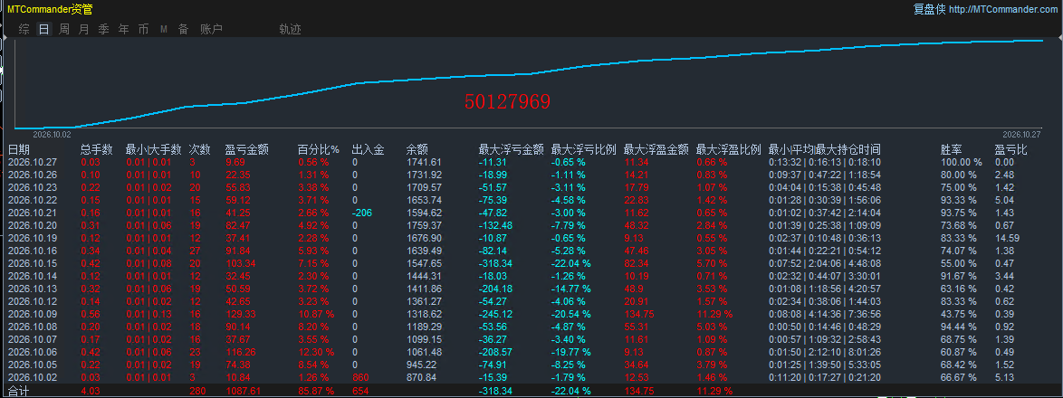1063x398 pixels.
Task: Click the 最小|大手数 column header
Action: [x=153, y=149]
